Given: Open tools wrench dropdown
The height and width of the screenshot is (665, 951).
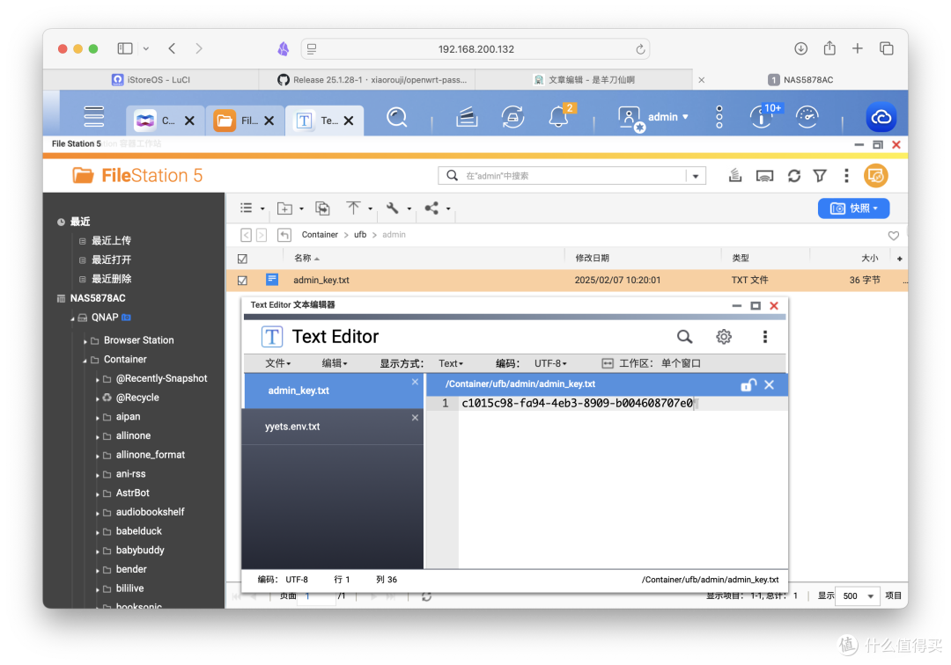Looking at the screenshot, I should click(399, 208).
